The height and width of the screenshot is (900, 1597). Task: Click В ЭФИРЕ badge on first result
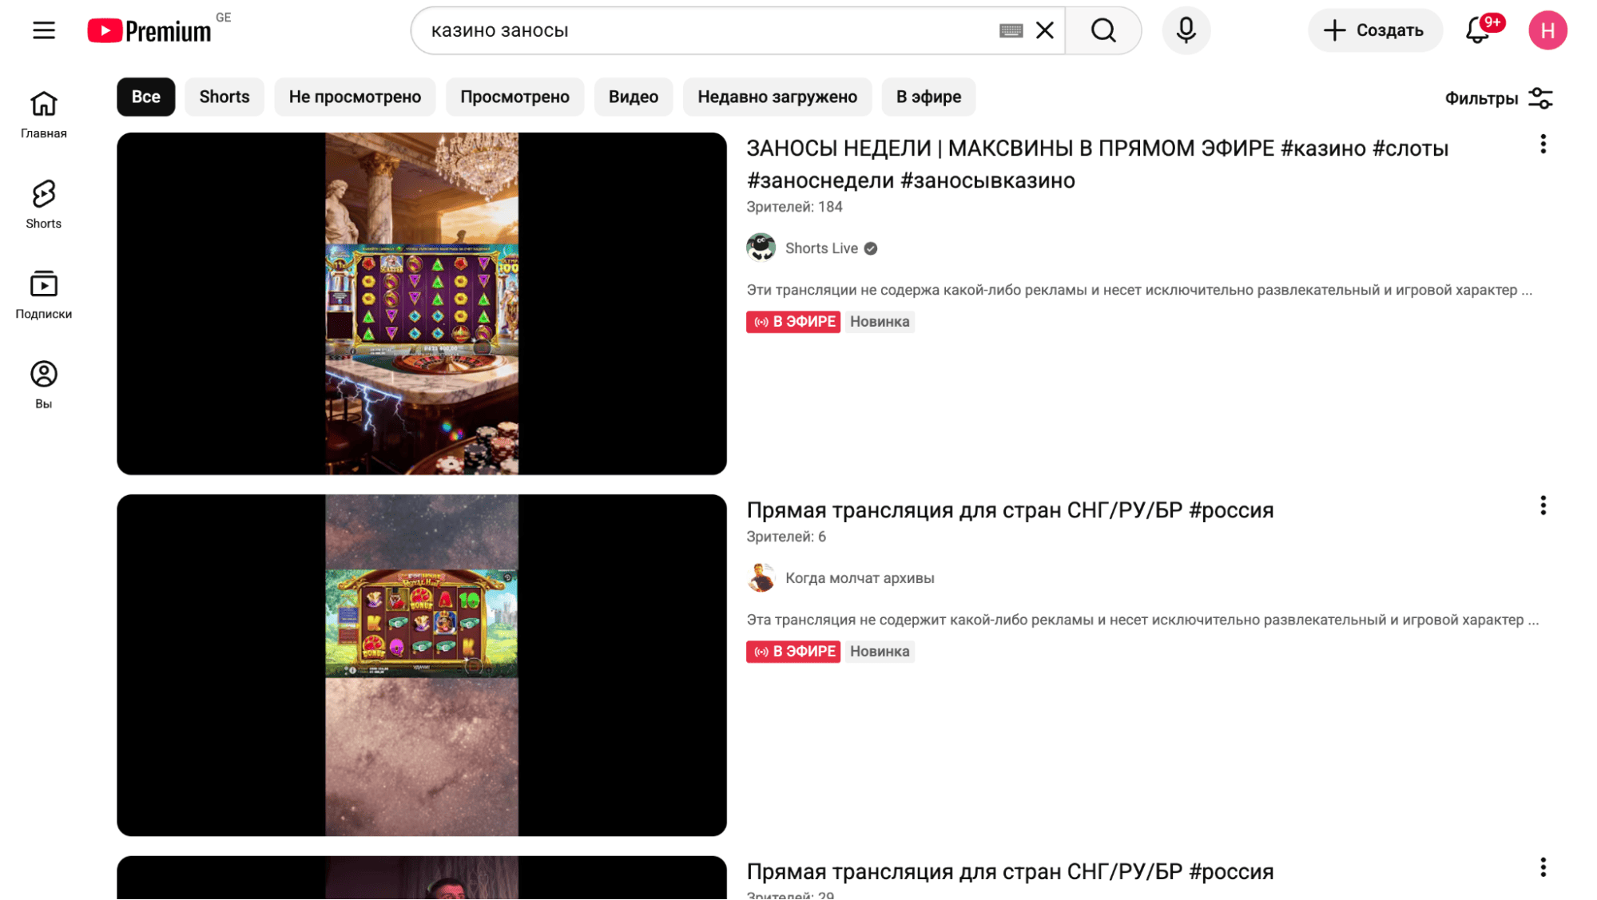[x=793, y=322]
